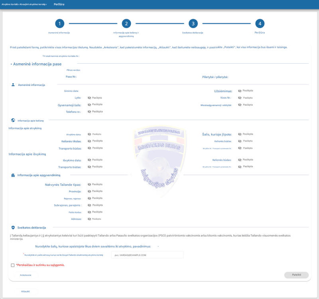Show the hidden Pašto kodas value

89,212
